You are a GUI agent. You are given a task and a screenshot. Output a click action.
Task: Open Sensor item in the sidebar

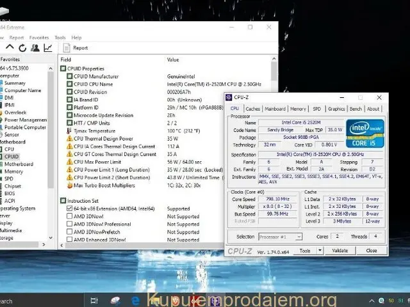click(x=12, y=134)
